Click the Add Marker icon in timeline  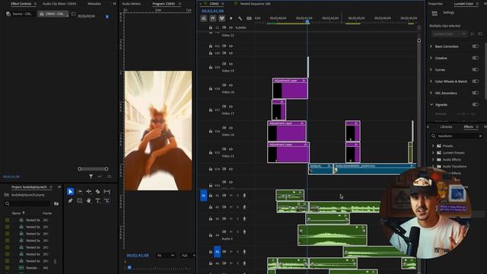pos(231,18)
